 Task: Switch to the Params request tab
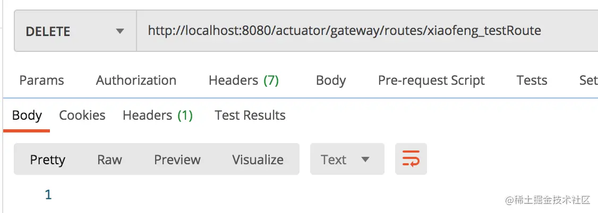[41, 81]
